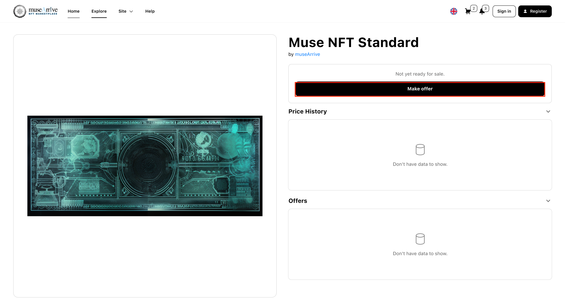This screenshot has height=301, width=565.
Task: Click the banknote NFT artwork image
Action: click(x=145, y=166)
